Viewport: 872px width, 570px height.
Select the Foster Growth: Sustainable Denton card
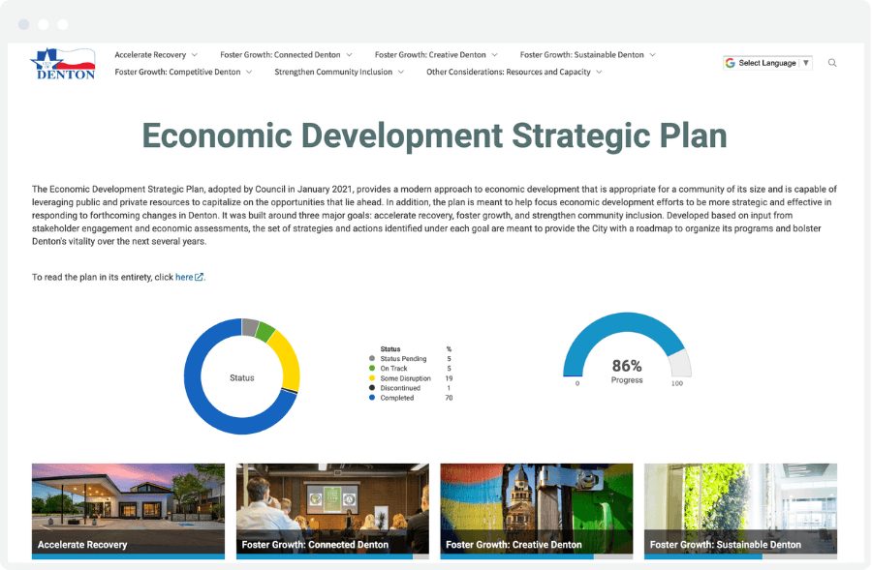click(x=739, y=510)
